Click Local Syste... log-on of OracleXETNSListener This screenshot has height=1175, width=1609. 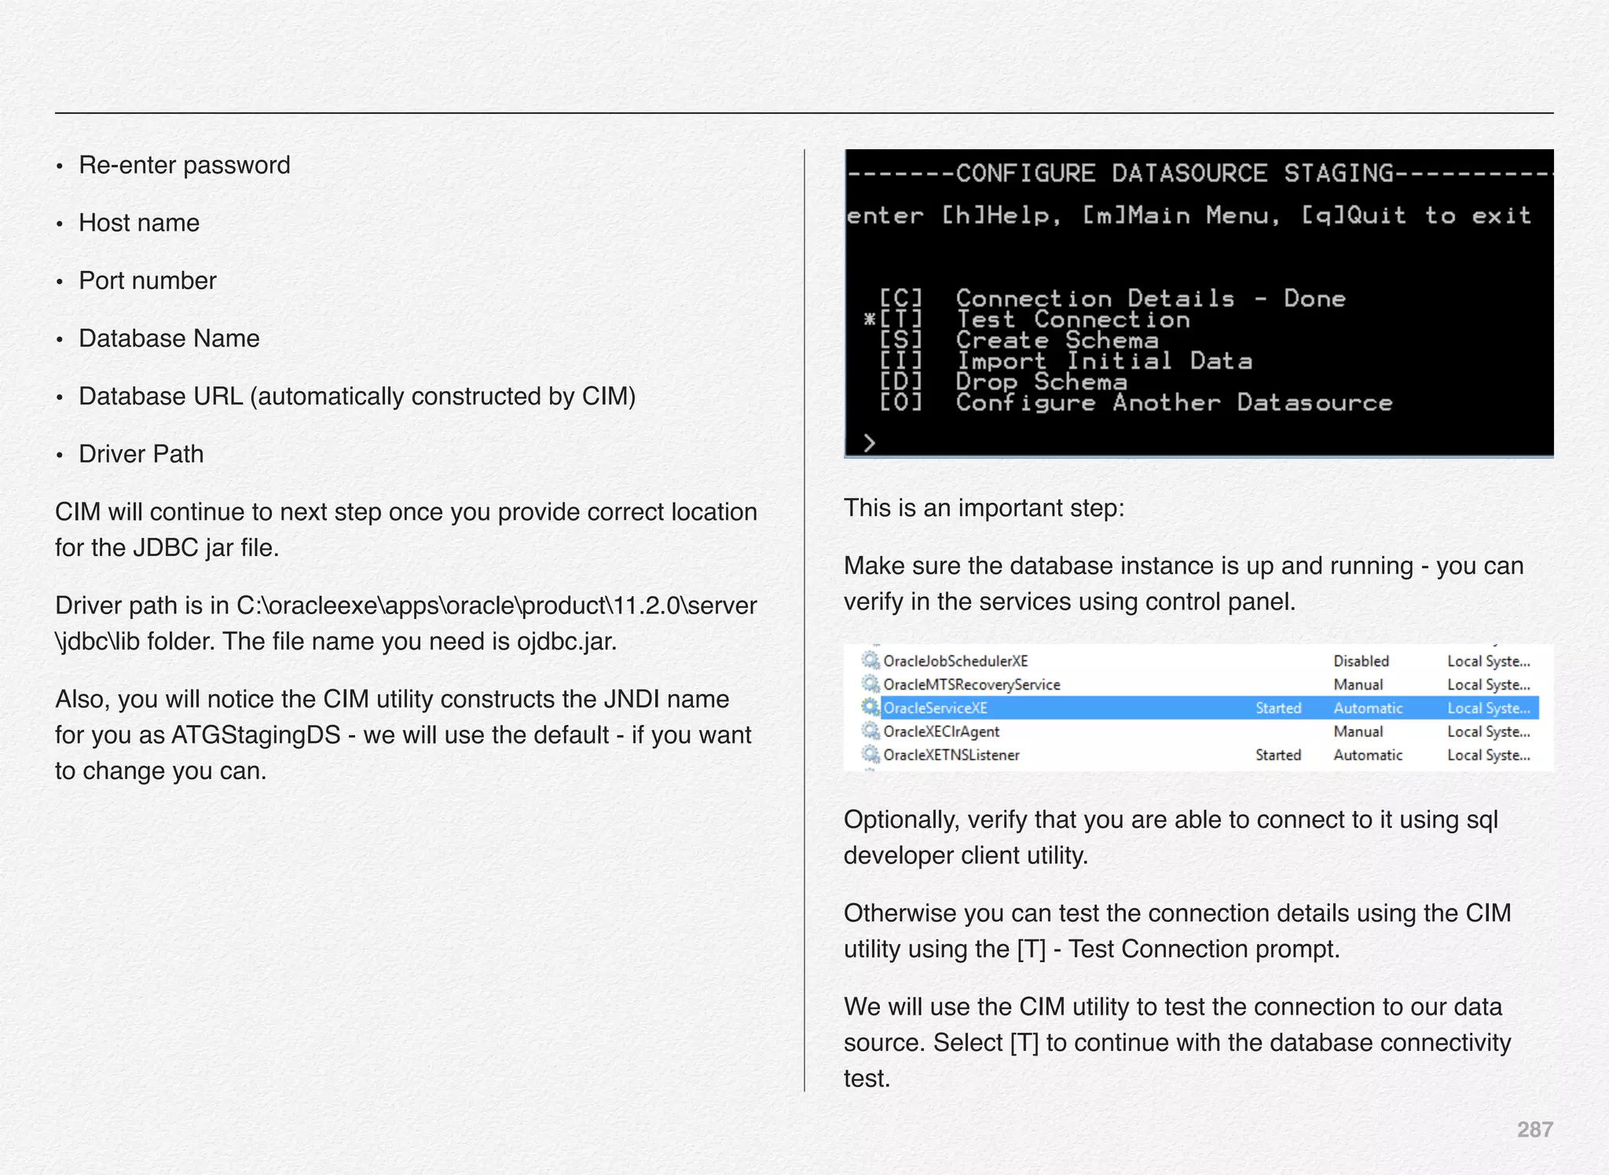pos(1489,756)
